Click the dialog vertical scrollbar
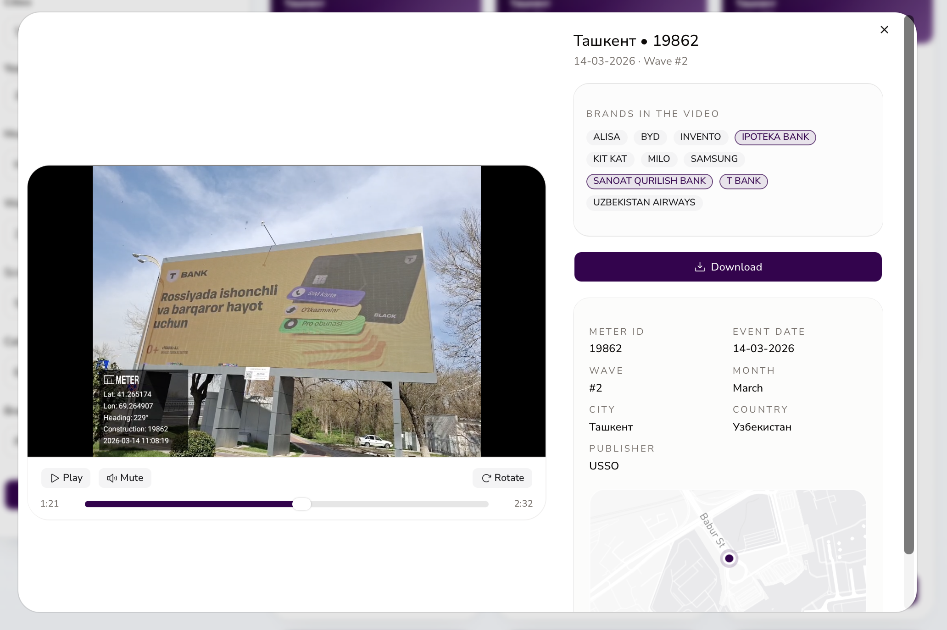The width and height of the screenshot is (947, 630). point(909,284)
